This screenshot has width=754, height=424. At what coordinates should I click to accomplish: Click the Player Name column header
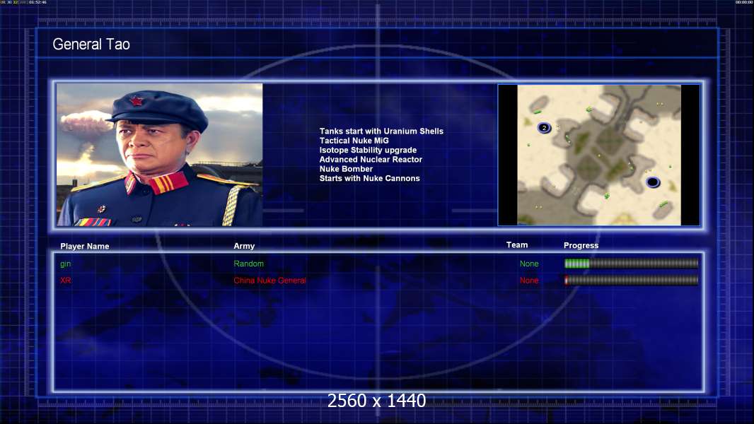pos(85,247)
